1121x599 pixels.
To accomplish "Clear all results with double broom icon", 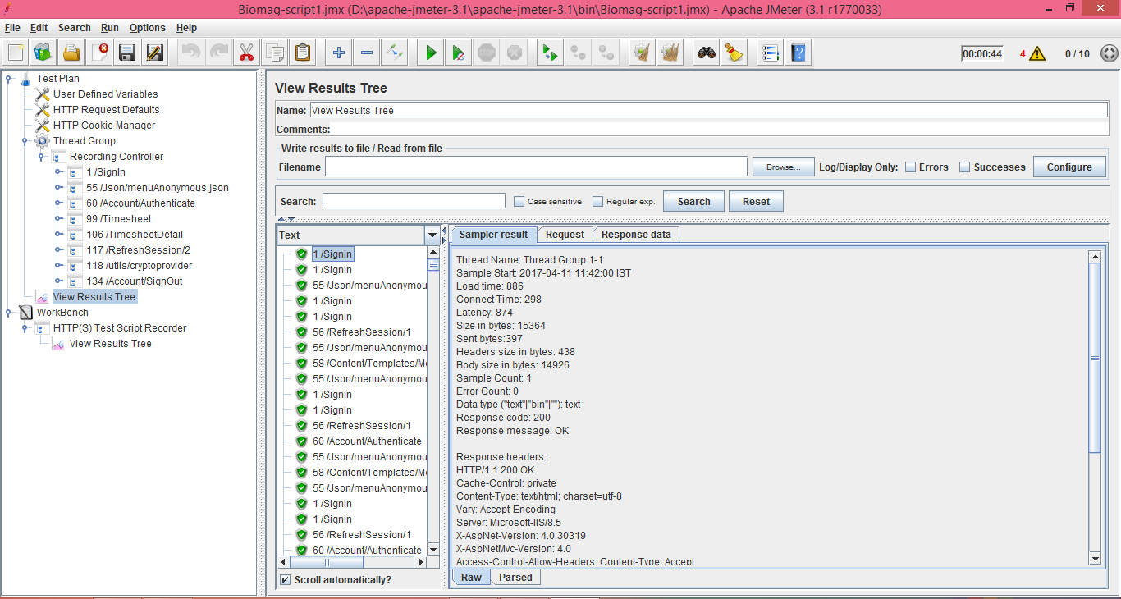I will pos(670,53).
